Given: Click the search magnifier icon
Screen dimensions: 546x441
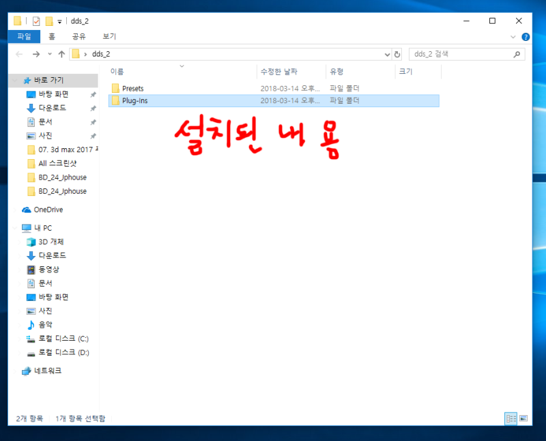Looking at the screenshot, I should point(517,54).
